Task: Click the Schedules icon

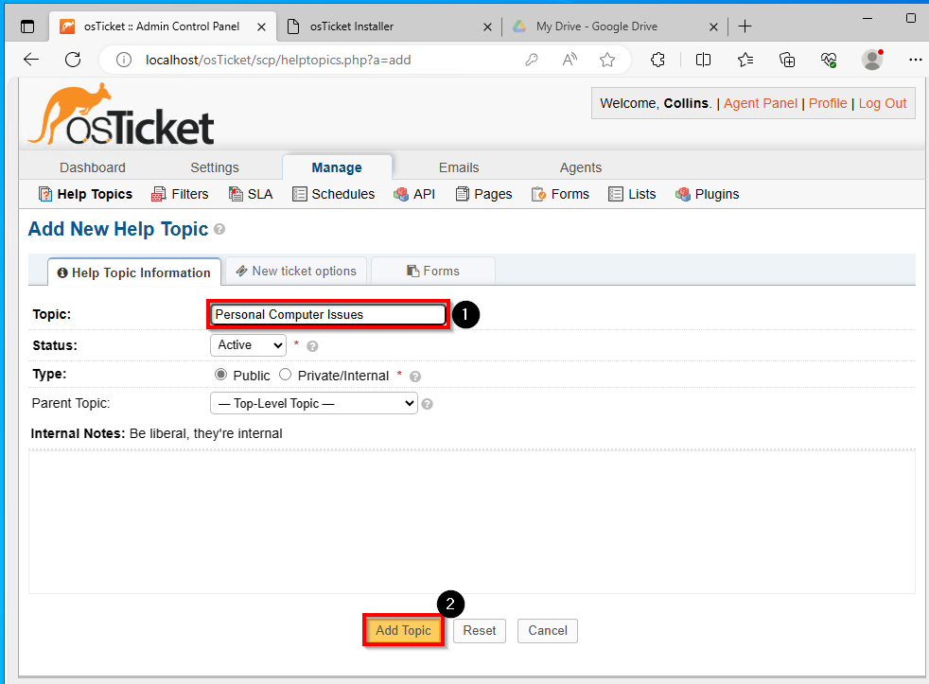Action: 299,194
